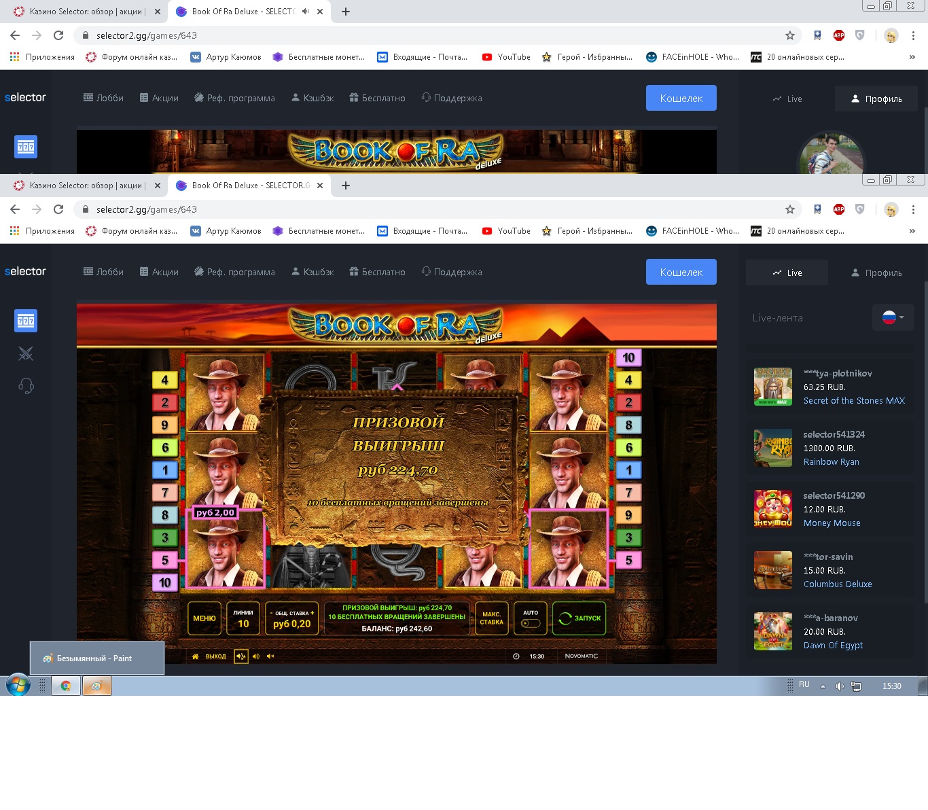Open Лобби in the lower window navigation
The width and height of the screenshot is (928, 810).
coord(103,272)
